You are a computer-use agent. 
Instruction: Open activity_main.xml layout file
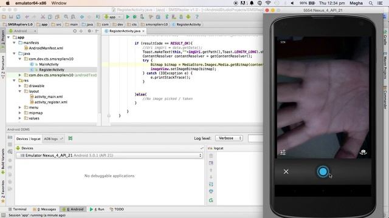coord(46,97)
